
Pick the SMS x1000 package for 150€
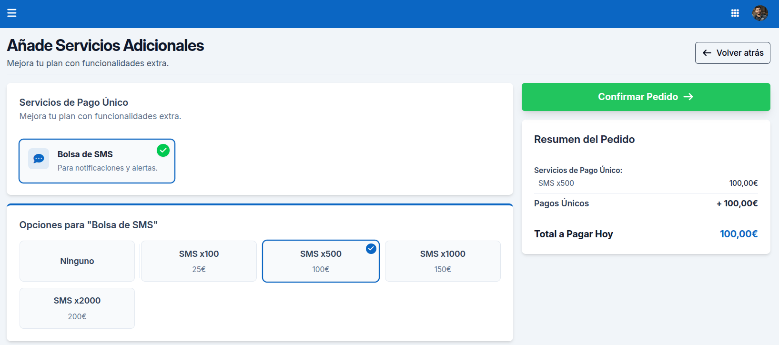[x=443, y=261]
